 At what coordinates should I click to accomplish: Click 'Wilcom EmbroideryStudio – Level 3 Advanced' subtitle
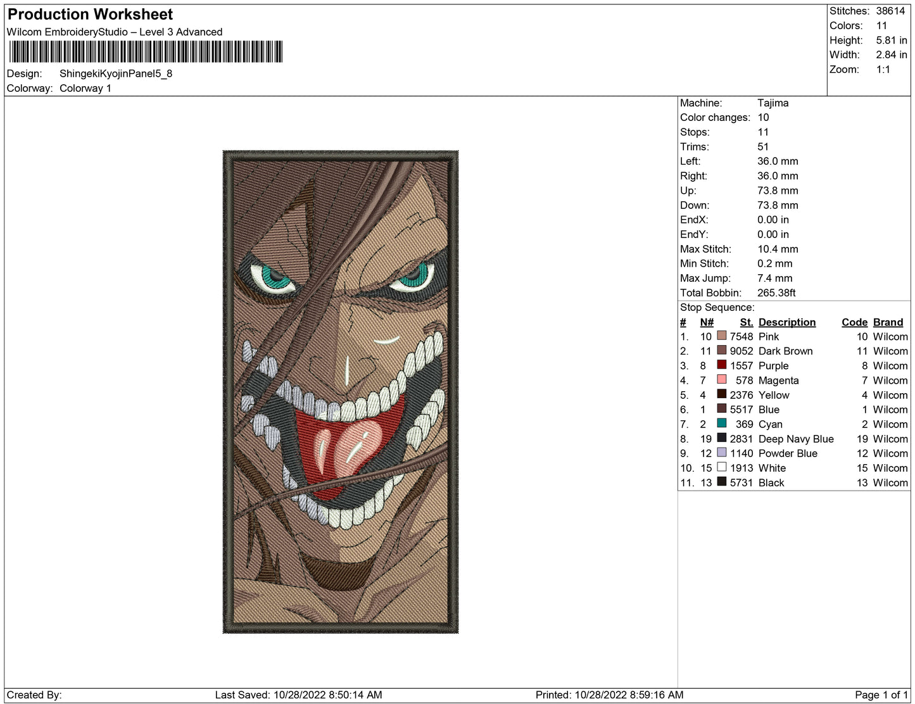tap(115, 32)
